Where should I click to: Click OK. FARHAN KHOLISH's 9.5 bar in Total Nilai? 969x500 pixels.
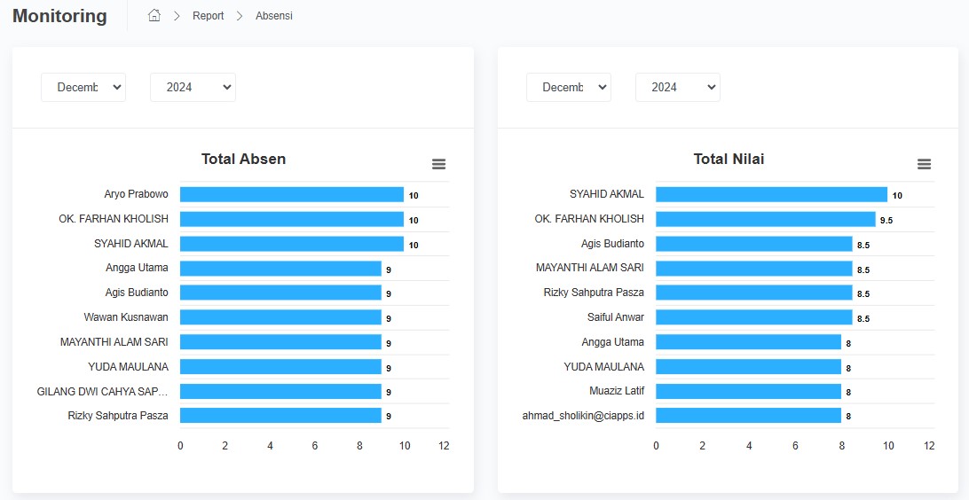pyautogui.click(x=765, y=219)
